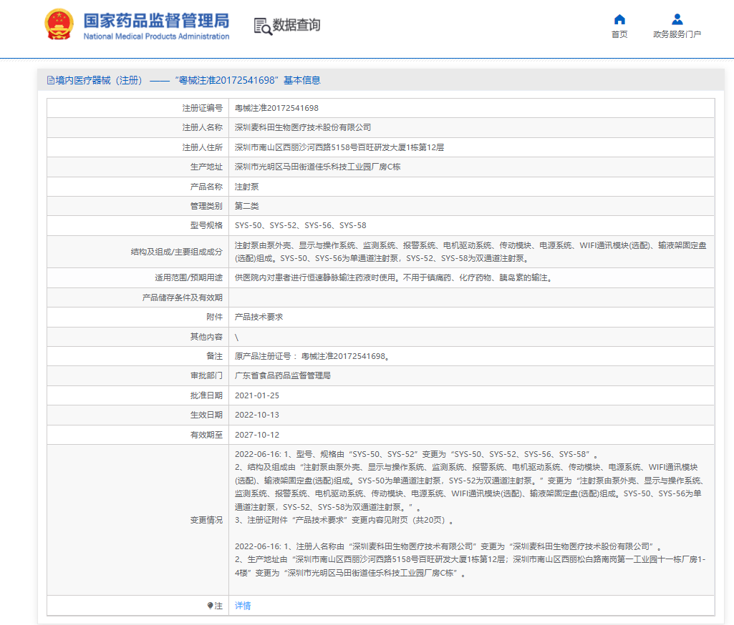
Task: Click the 产品名称 label cell
Action: pyautogui.click(x=137, y=187)
